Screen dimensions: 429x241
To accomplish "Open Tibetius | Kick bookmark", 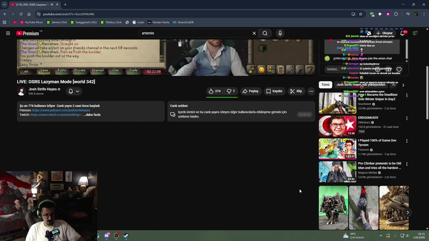I will 111,22.
